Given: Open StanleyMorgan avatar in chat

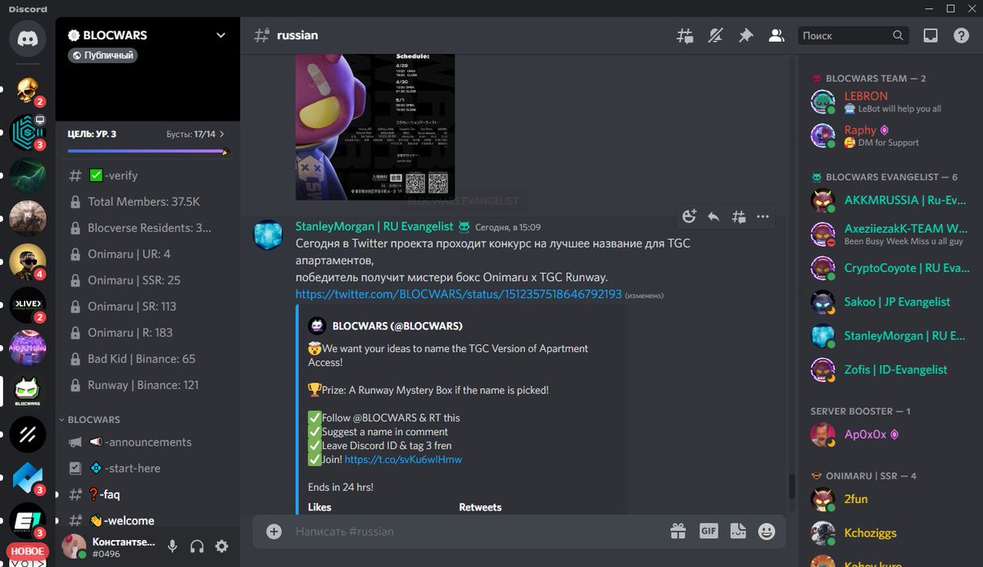Looking at the screenshot, I should click(x=269, y=236).
